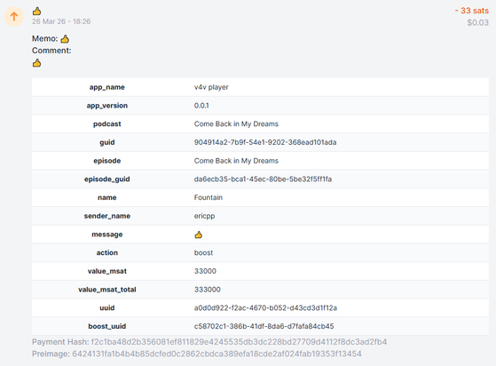
Task: Click the action value boost
Action: pyautogui.click(x=203, y=253)
